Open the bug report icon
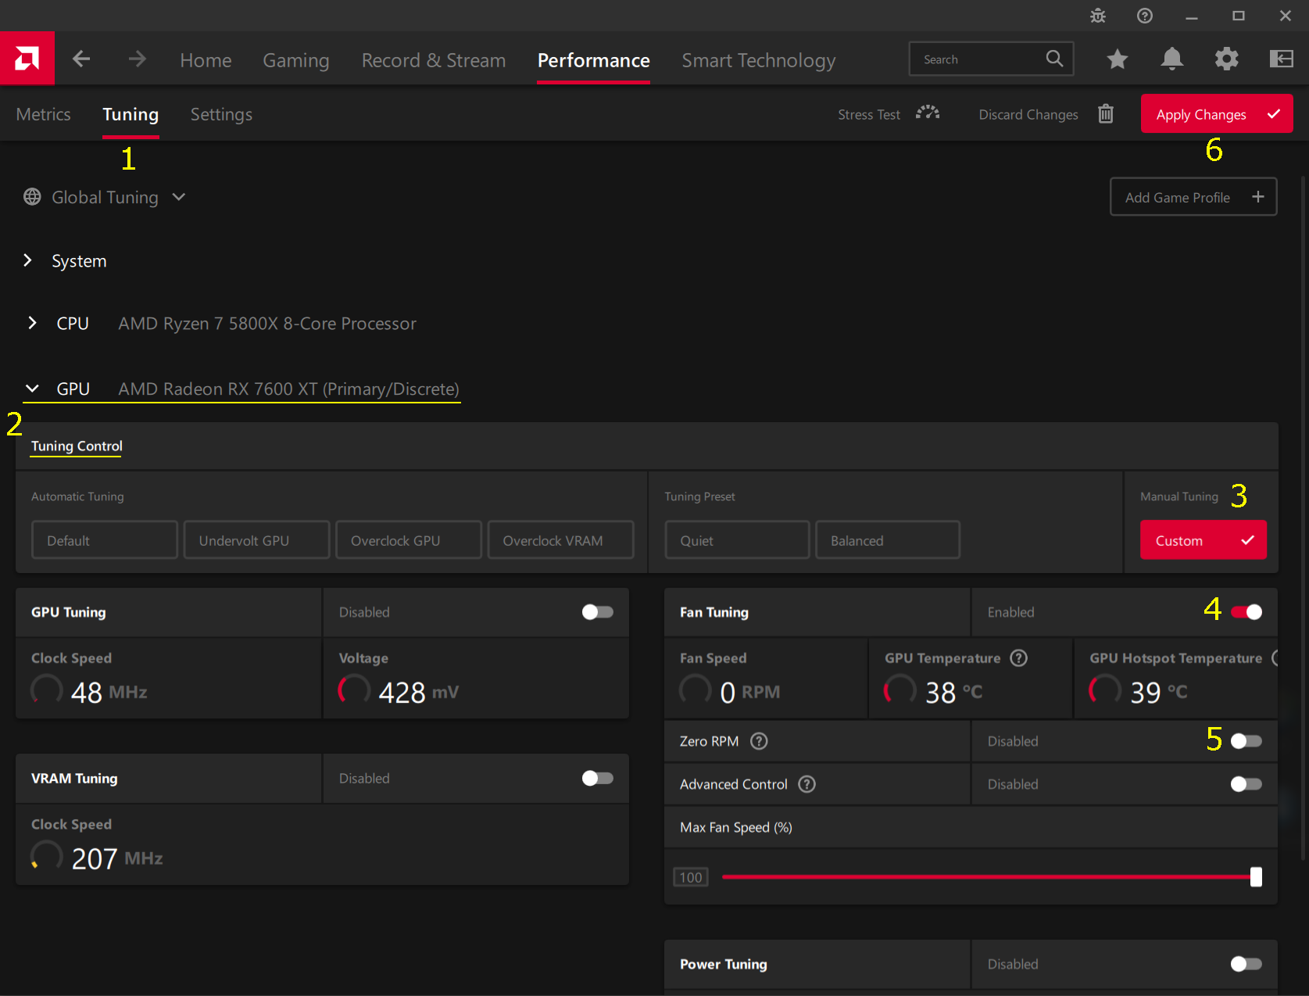The width and height of the screenshot is (1309, 996). click(1098, 16)
